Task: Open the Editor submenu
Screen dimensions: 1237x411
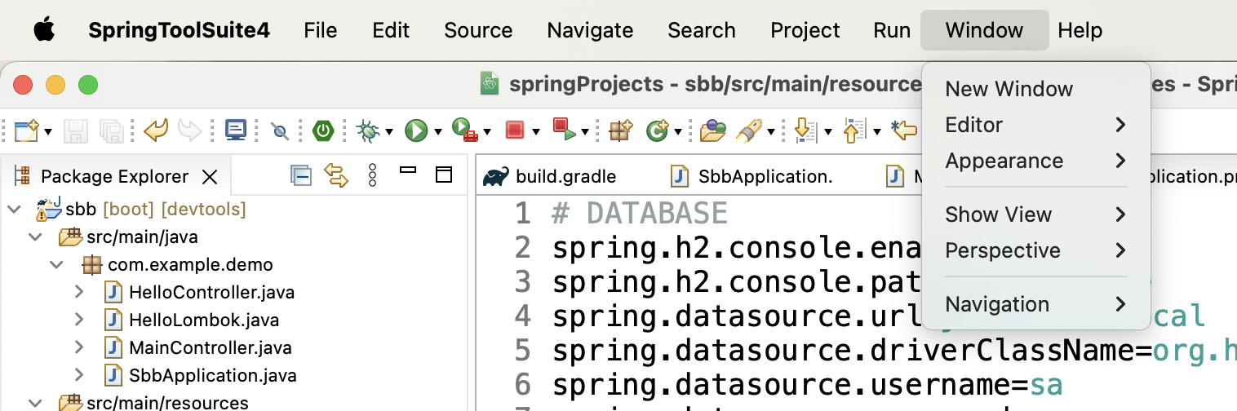Action: (x=1036, y=125)
